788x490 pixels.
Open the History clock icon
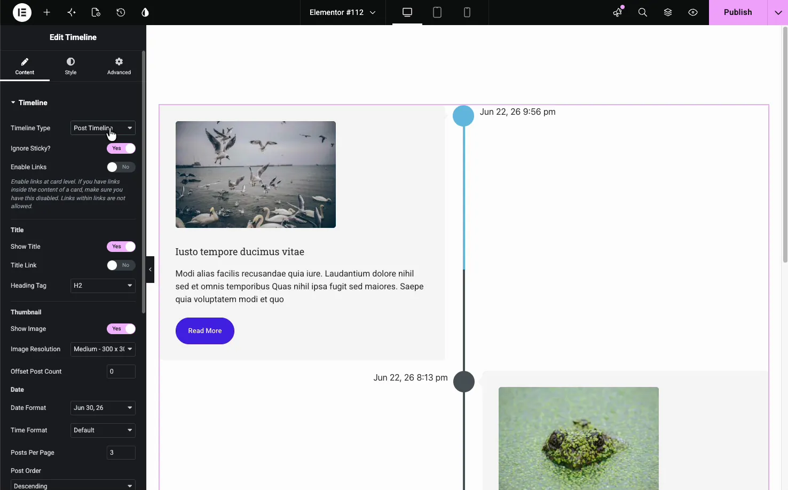click(x=121, y=12)
